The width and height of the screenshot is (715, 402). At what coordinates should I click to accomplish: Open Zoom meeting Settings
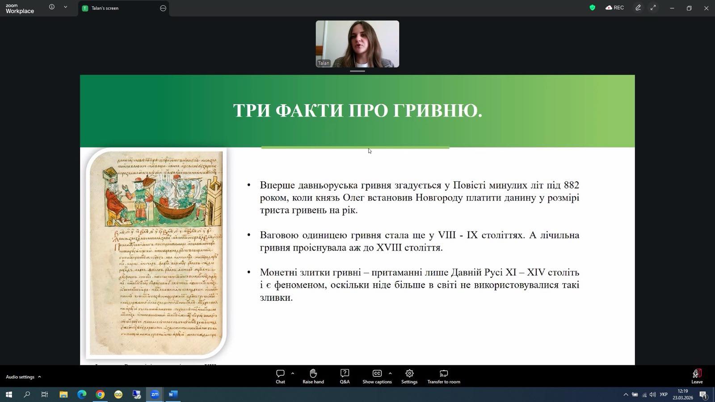409,376
